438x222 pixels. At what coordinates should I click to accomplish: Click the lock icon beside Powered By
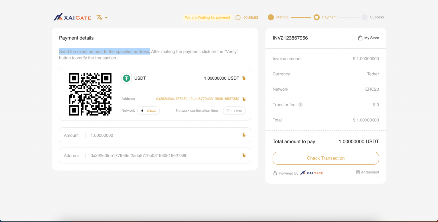pyautogui.click(x=275, y=173)
